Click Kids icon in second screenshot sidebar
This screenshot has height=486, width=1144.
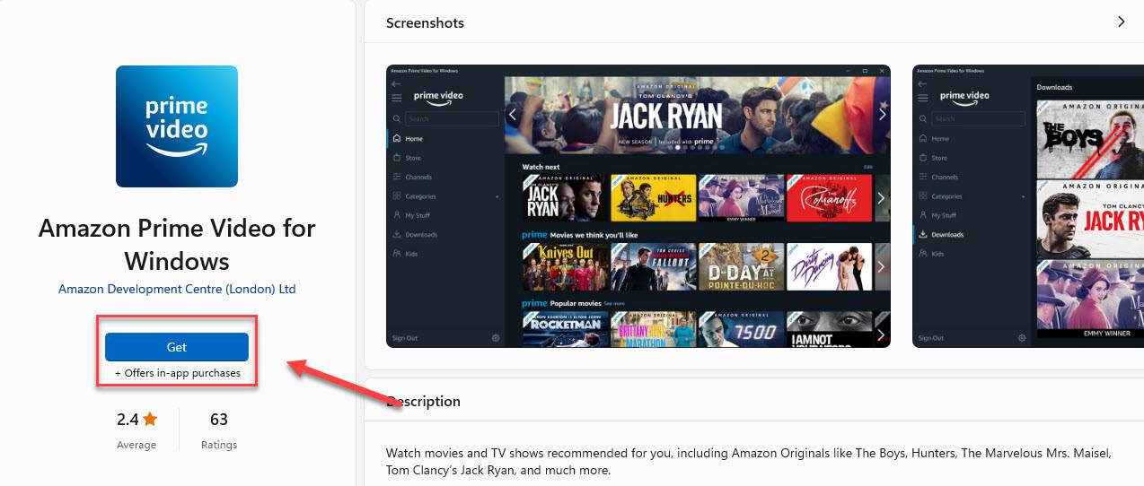point(923,254)
